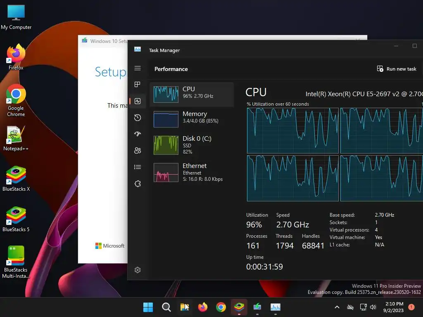Select the Ethernet performance entry
Viewport: 423px width, 317px height.
pos(192,172)
